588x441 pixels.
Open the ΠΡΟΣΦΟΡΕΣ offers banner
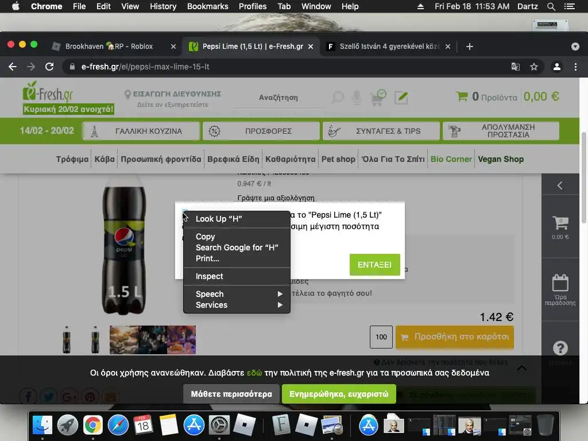(261, 131)
